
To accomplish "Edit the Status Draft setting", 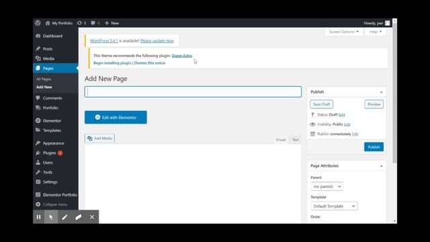I will click(x=342, y=115).
